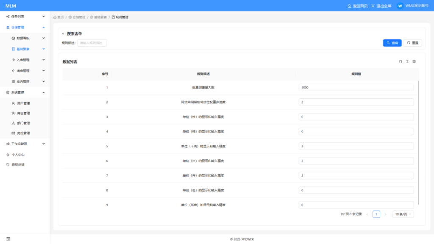The image size is (434, 244).
Task: Click the WMS演示账号 user avatar
Action: (x=400, y=6)
